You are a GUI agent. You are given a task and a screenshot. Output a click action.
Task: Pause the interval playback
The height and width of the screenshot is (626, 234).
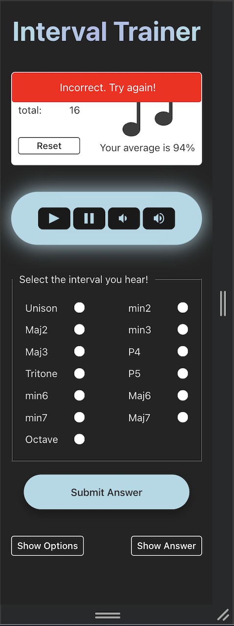click(x=89, y=218)
